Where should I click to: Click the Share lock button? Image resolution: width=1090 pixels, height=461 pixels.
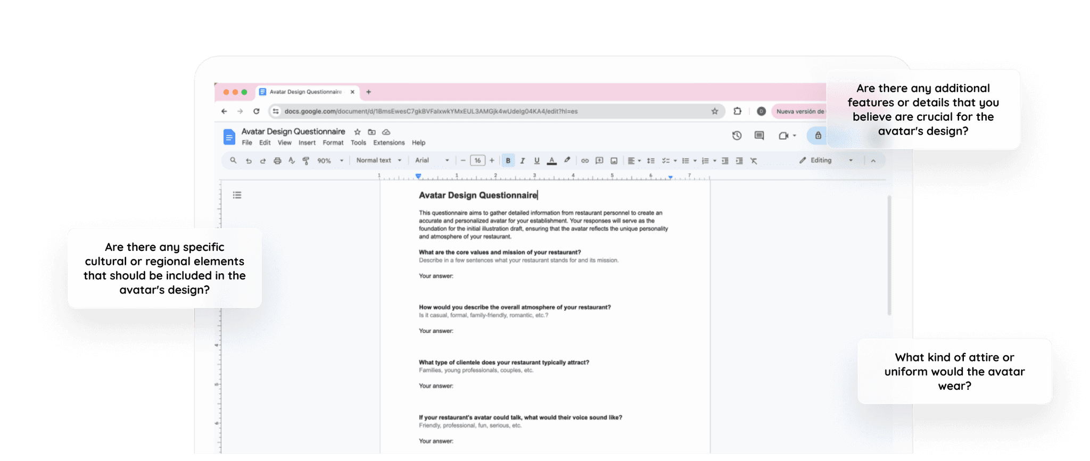point(818,136)
